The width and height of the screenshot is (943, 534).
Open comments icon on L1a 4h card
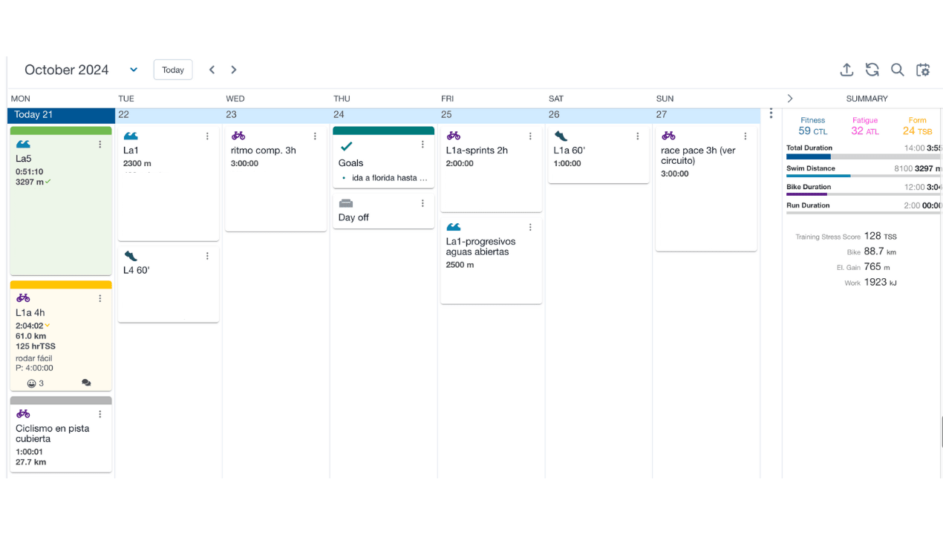pos(86,383)
